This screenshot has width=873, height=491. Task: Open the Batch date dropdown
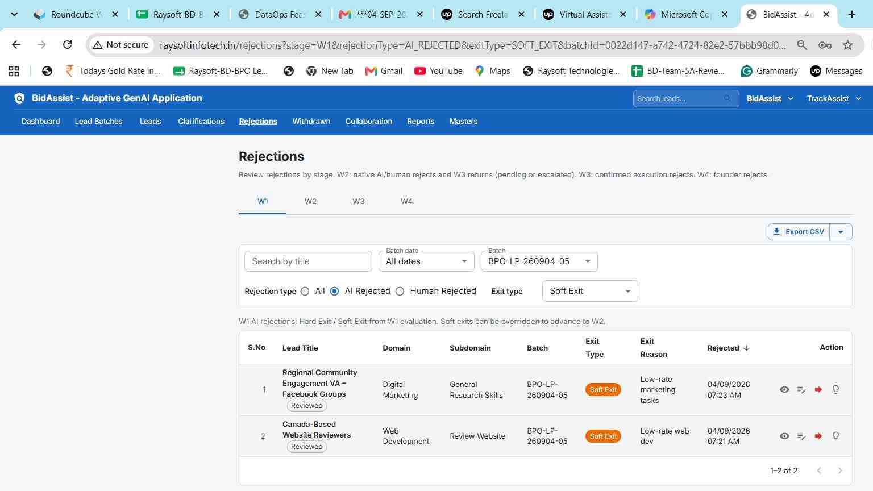pyautogui.click(x=426, y=261)
